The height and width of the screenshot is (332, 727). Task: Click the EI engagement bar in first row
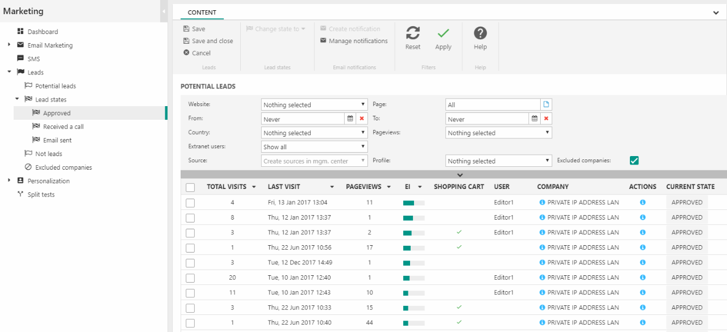coord(413,203)
